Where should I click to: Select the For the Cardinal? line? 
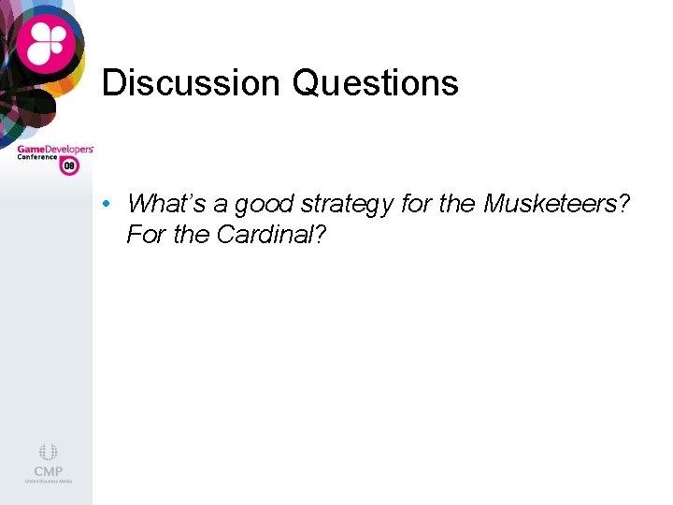pos(226,234)
